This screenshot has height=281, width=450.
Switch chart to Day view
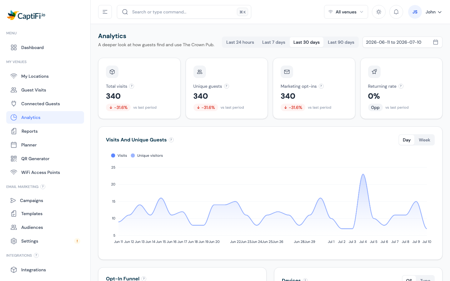pyautogui.click(x=407, y=140)
